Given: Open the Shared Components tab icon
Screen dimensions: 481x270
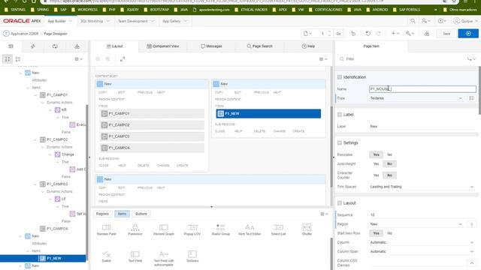Looking at the screenshot, I should click(x=77, y=46).
